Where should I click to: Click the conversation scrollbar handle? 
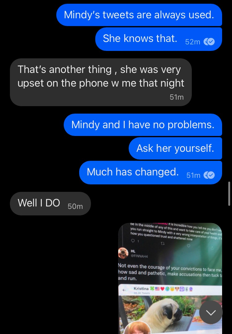point(229,194)
